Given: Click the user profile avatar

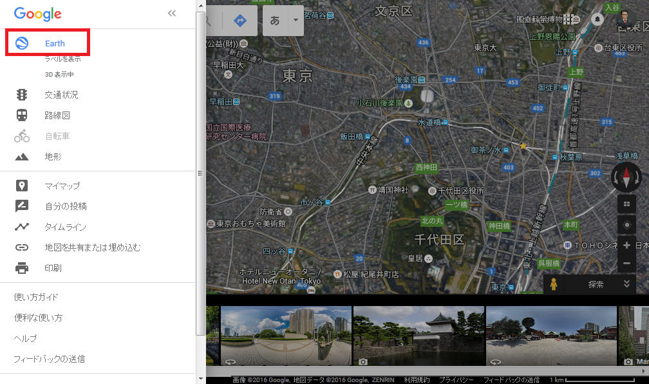Looking at the screenshot, I should [x=625, y=19].
